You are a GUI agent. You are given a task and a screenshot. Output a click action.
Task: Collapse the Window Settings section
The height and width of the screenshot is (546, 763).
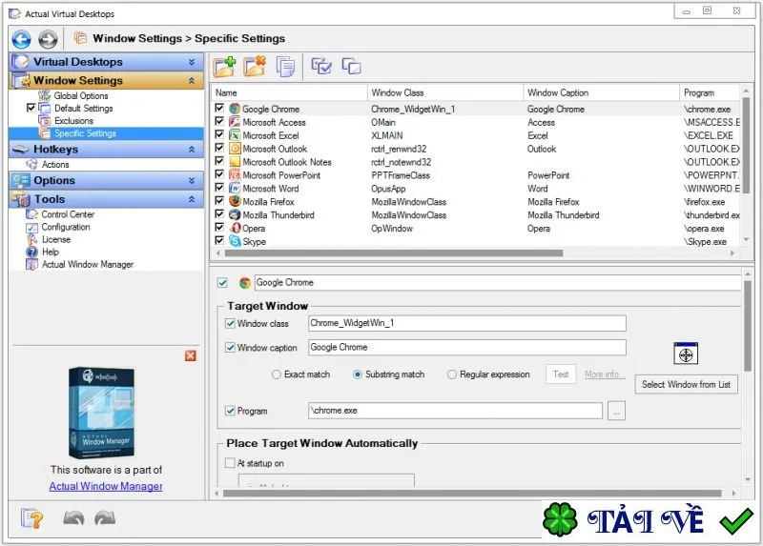[192, 80]
